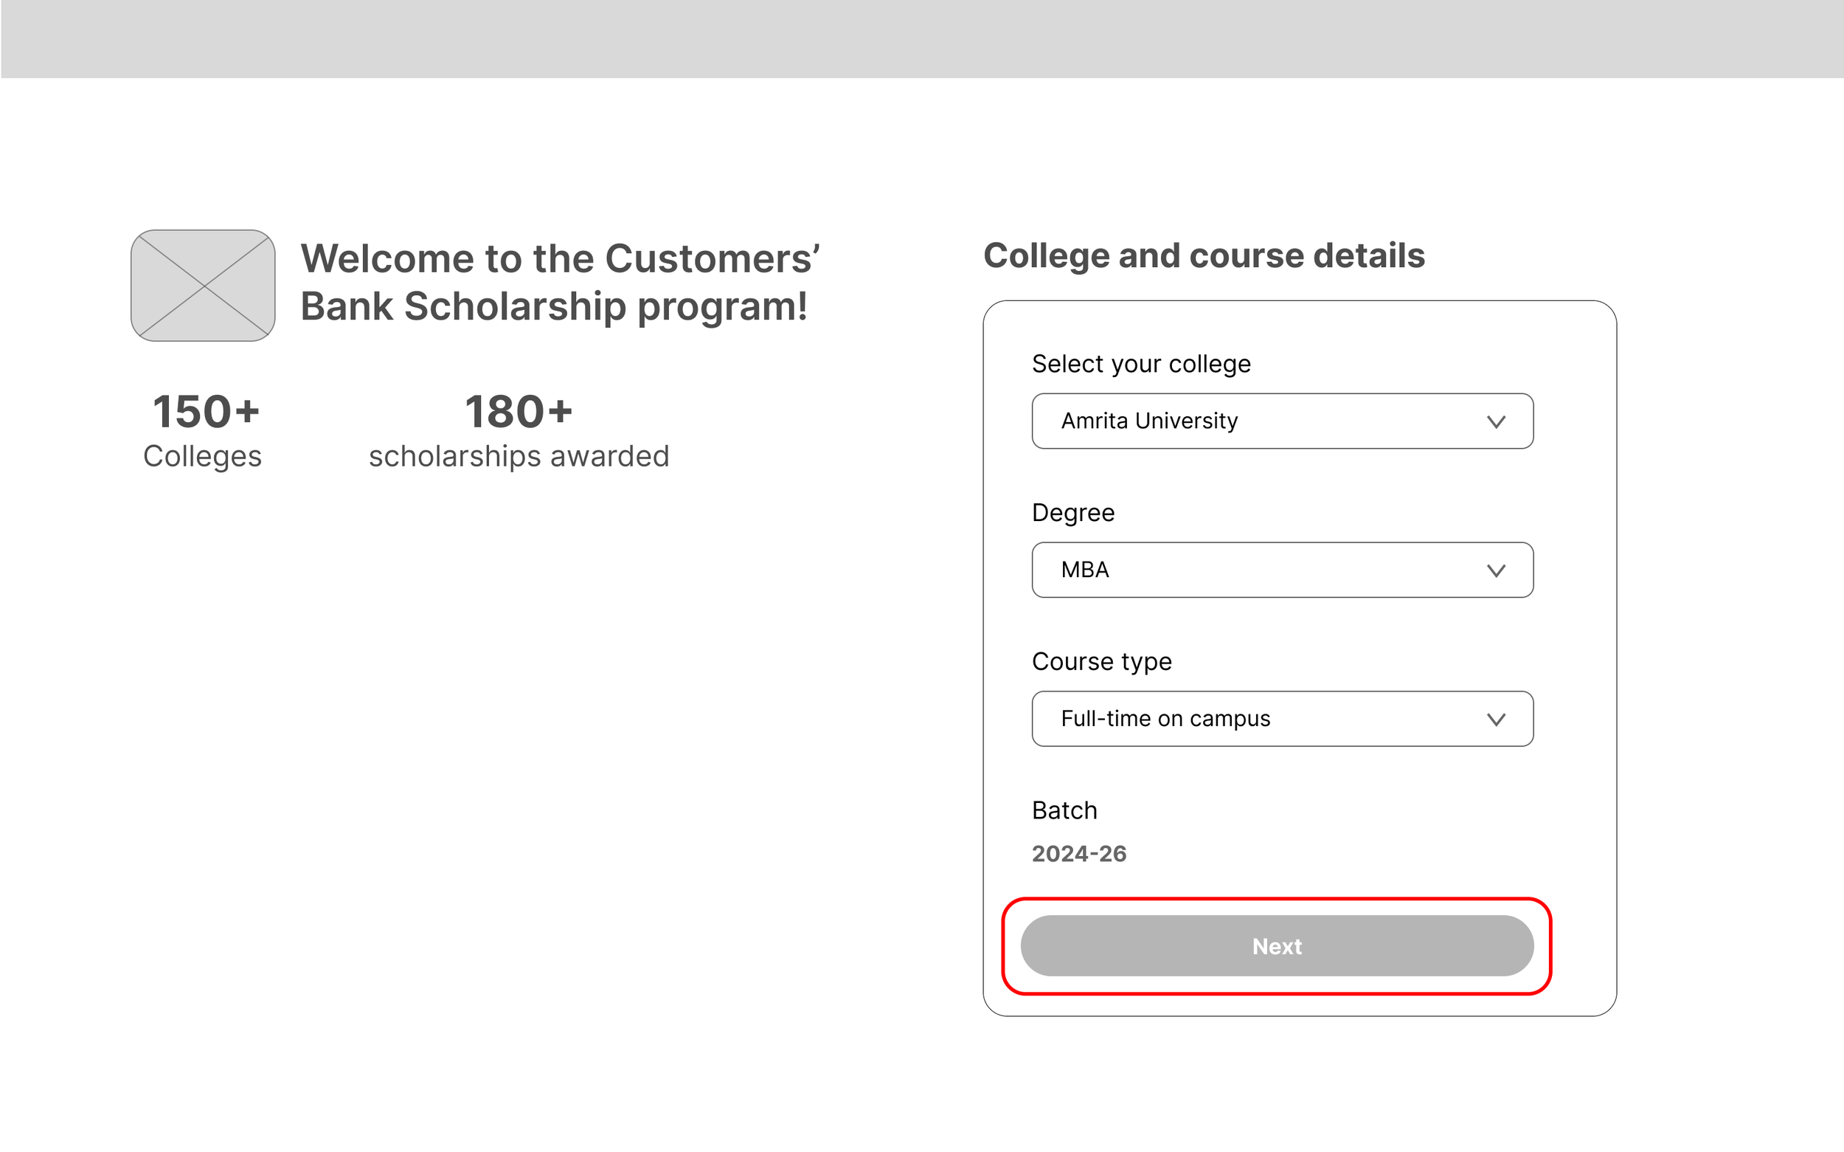Open the Select your college dropdown

click(1281, 421)
